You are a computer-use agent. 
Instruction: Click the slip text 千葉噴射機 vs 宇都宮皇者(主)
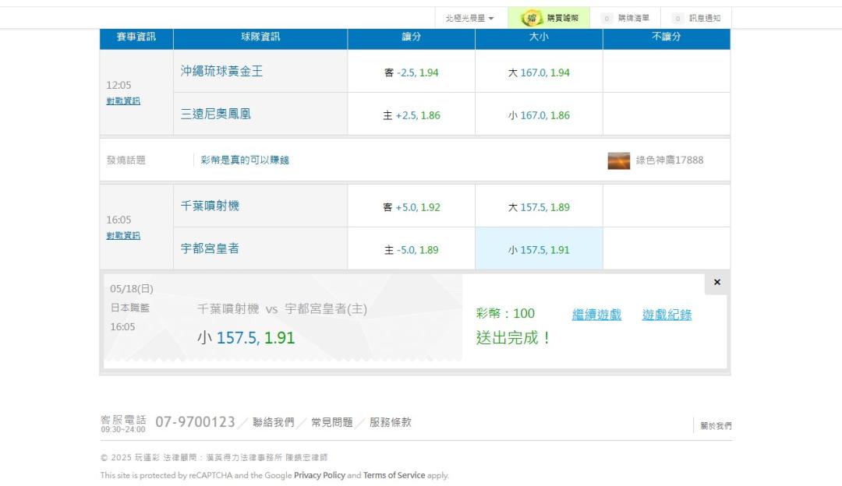pyautogui.click(x=282, y=309)
